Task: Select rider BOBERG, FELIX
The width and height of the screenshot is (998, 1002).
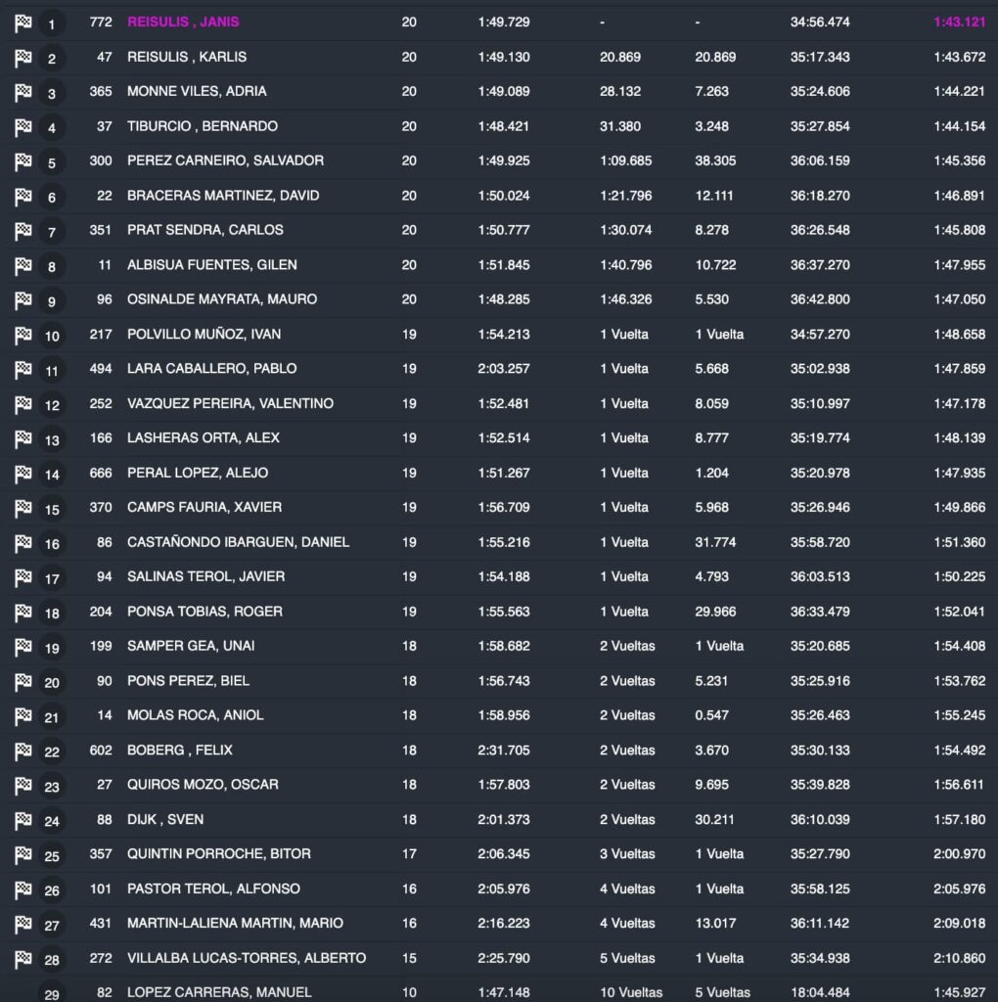Action: point(180,751)
